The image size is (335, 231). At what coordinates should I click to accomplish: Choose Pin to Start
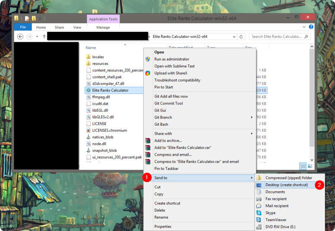pos(200,87)
